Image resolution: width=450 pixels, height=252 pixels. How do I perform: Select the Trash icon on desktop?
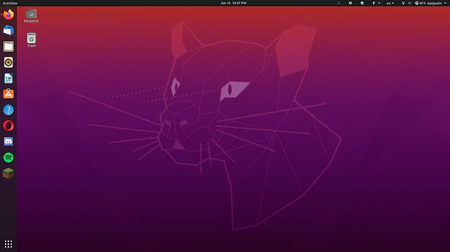31,39
